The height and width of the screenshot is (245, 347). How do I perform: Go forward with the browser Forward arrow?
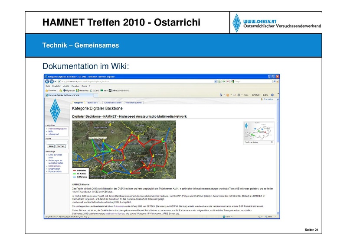click(52, 81)
